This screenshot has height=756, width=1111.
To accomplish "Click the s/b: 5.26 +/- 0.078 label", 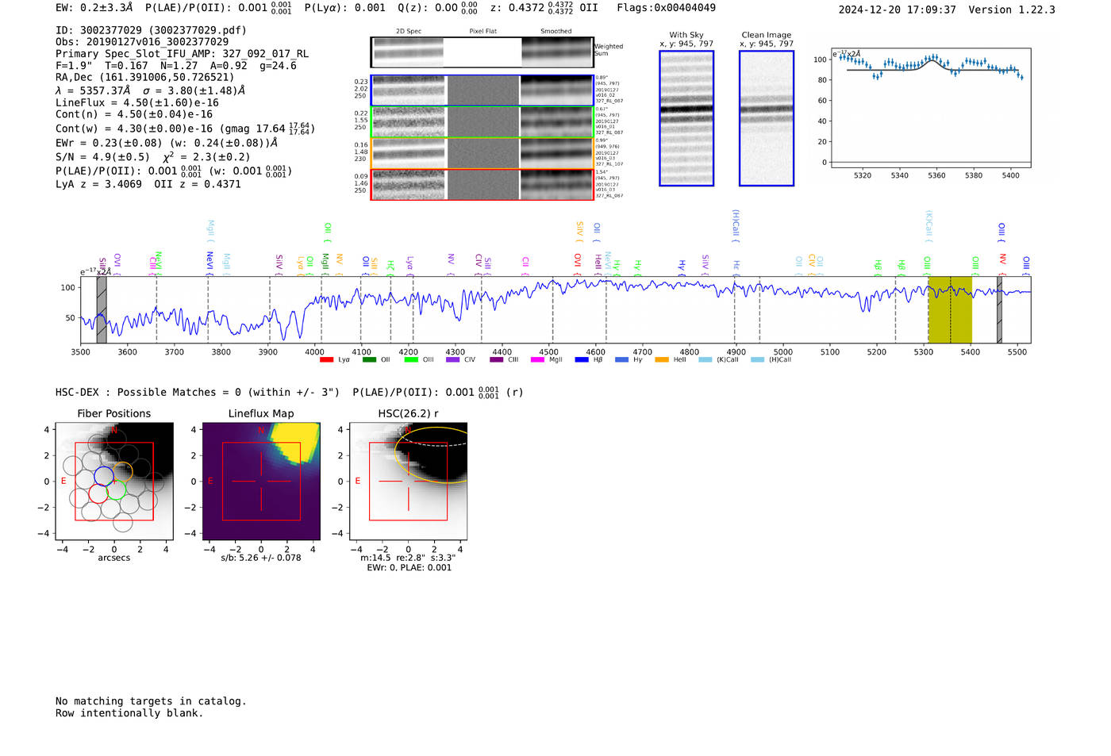I will [261, 558].
